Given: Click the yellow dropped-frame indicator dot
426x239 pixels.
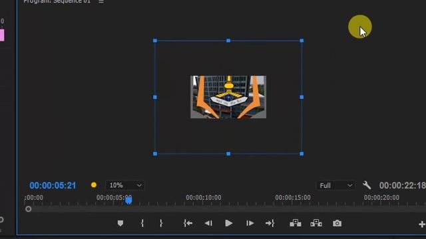Looking at the screenshot, I should (94, 185).
